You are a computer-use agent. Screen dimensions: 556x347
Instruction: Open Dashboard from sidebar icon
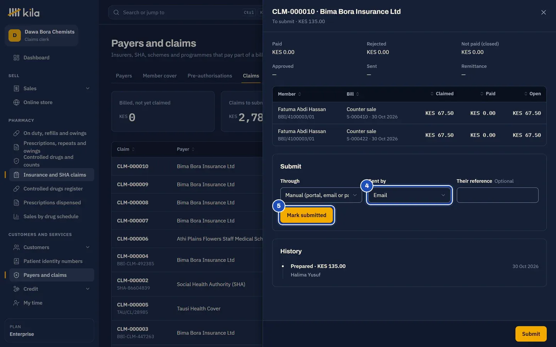click(16, 58)
